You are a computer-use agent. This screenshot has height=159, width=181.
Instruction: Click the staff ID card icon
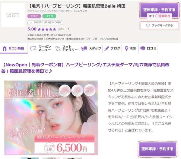tap(84, 48)
